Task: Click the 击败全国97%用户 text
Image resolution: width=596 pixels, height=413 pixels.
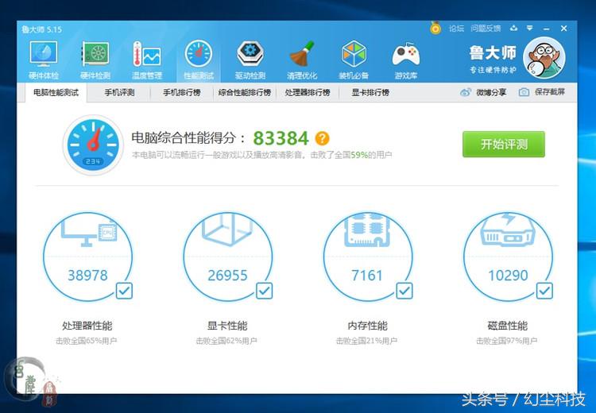Action: point(507,341)
